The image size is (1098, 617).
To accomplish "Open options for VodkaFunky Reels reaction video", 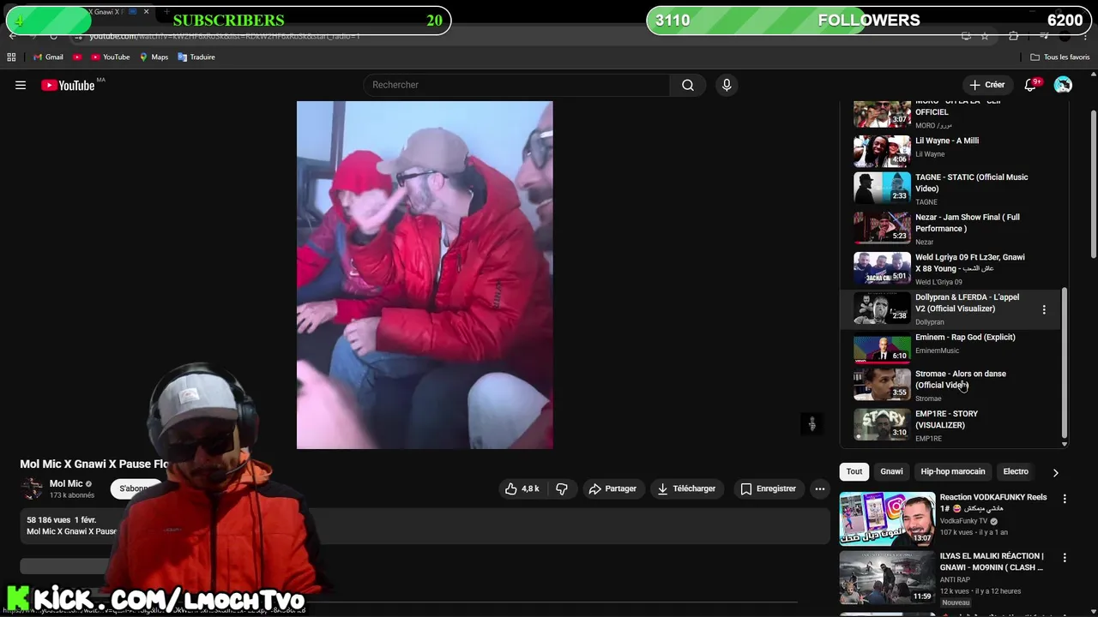I will pyautogui.click(x=1065, y=499).
